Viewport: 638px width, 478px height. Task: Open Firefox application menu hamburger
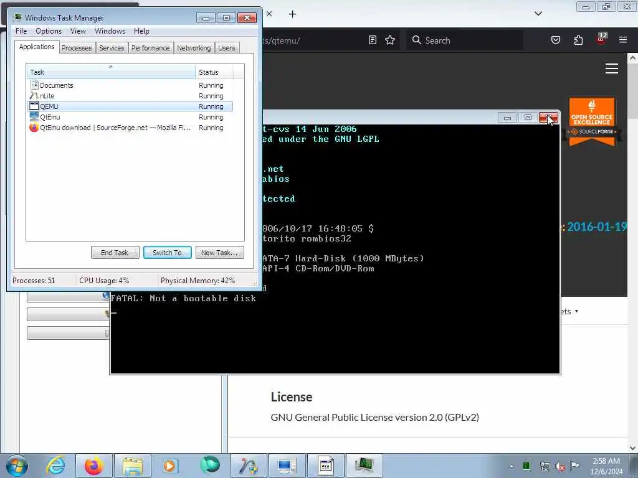click(x=623, y=40)
